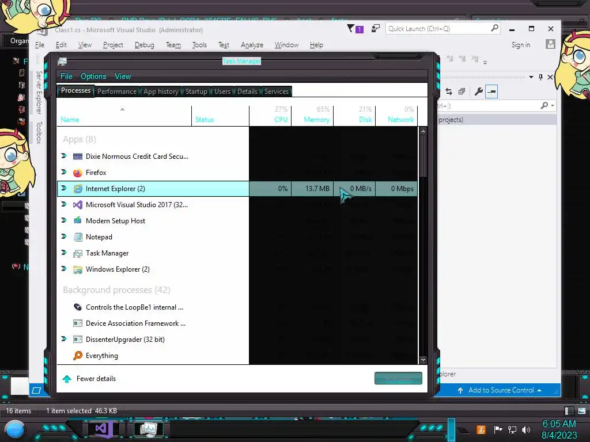Switch Explorer window to large icons view
Image resolution: width=590 pixels, height=442 pixels.
pyautogui.click(x=582, y=411)
